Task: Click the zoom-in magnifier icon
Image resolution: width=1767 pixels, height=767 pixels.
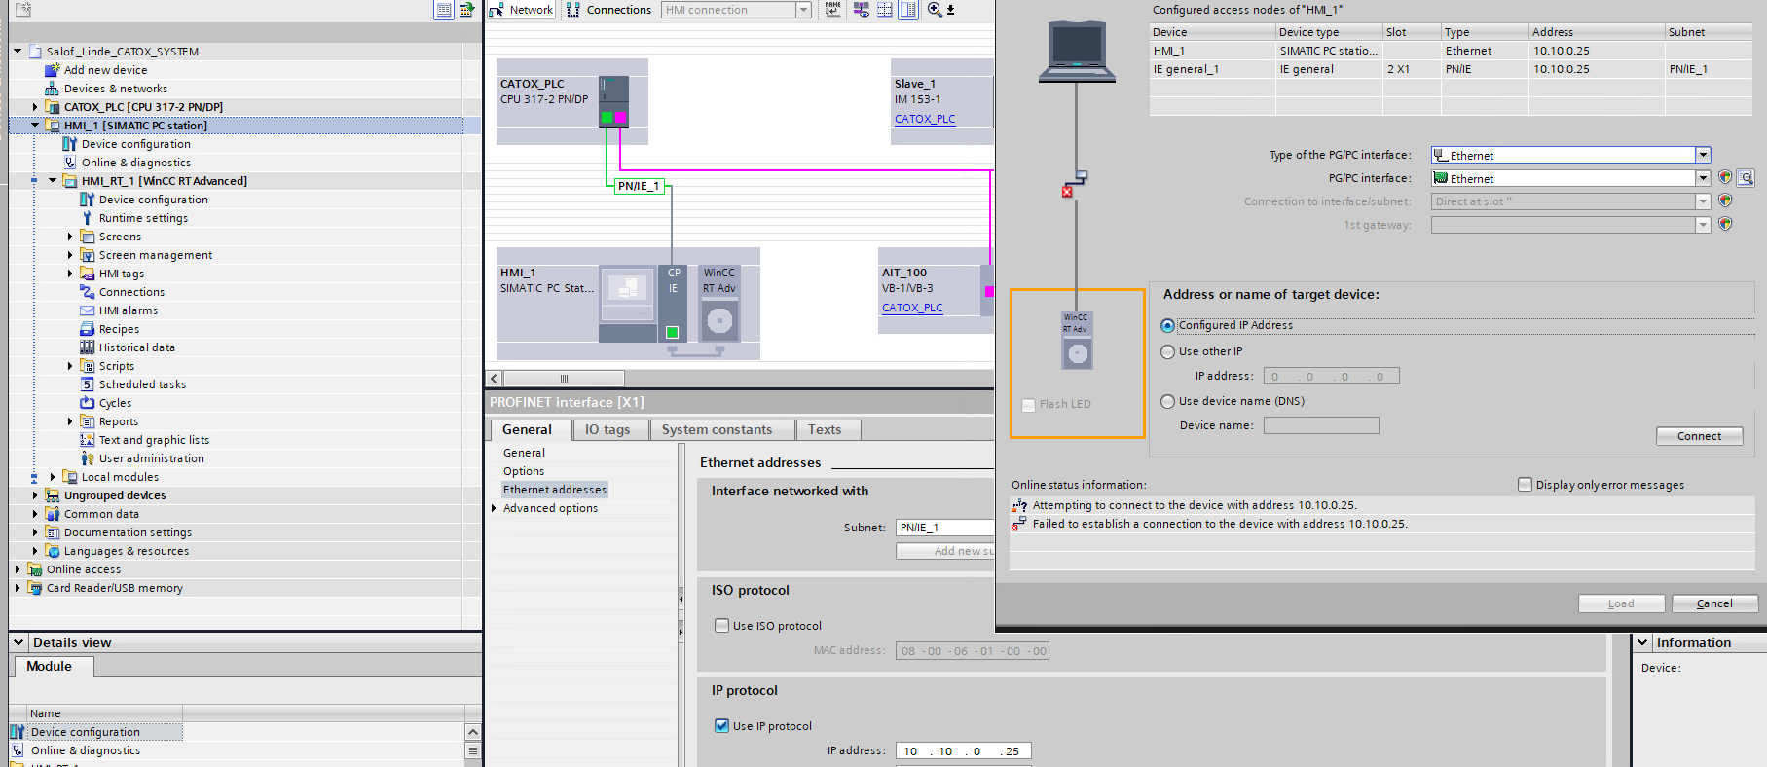Action: click(935, 10)
